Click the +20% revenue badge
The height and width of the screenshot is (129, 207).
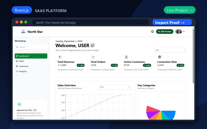(81, 65)
